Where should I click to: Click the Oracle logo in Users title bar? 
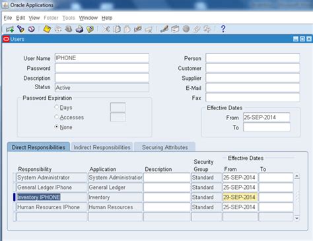point(6,39)
